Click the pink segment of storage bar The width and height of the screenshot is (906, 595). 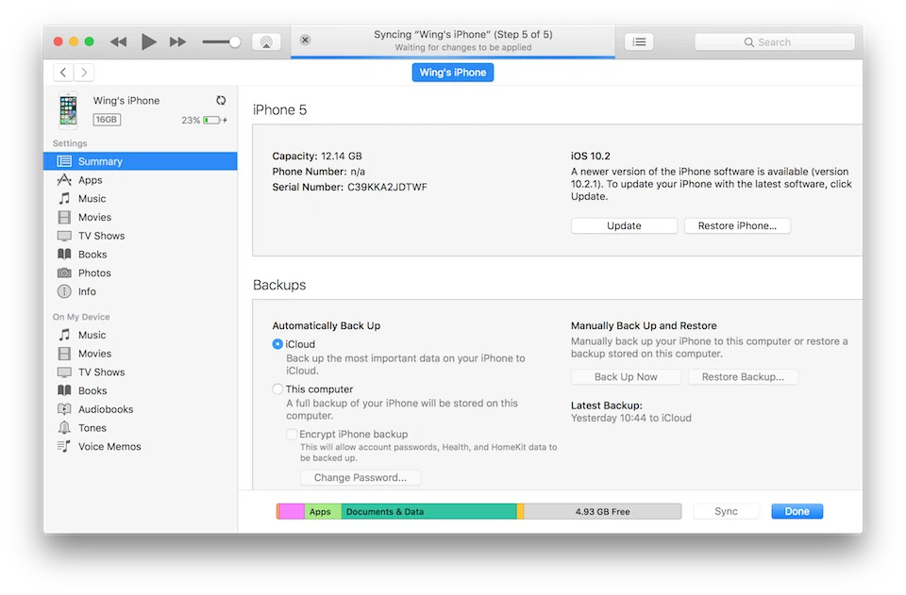(293, 511)
